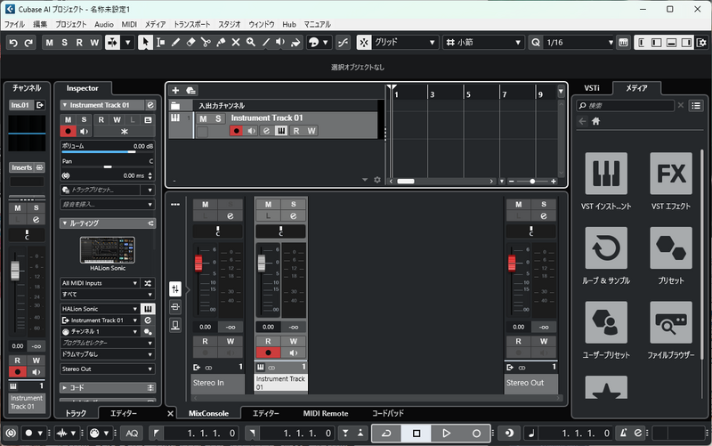Viewport: 712px width, 446px height.
Task: Select the Range Selection tool
Action: 160,42
